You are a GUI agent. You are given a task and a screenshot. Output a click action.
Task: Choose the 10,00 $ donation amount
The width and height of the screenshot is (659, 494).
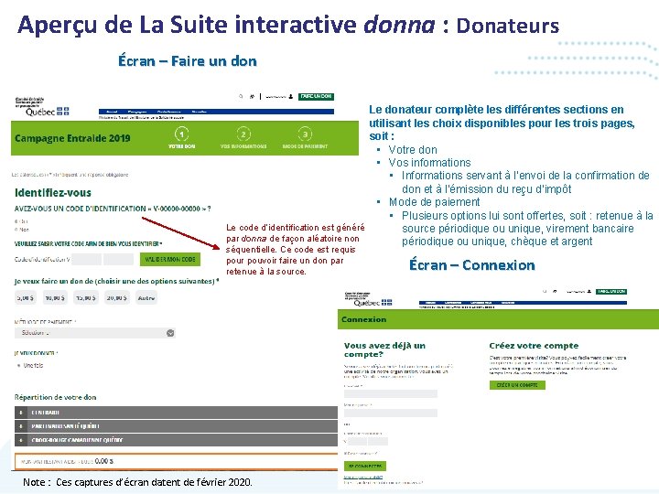click(x=55, y=298)
